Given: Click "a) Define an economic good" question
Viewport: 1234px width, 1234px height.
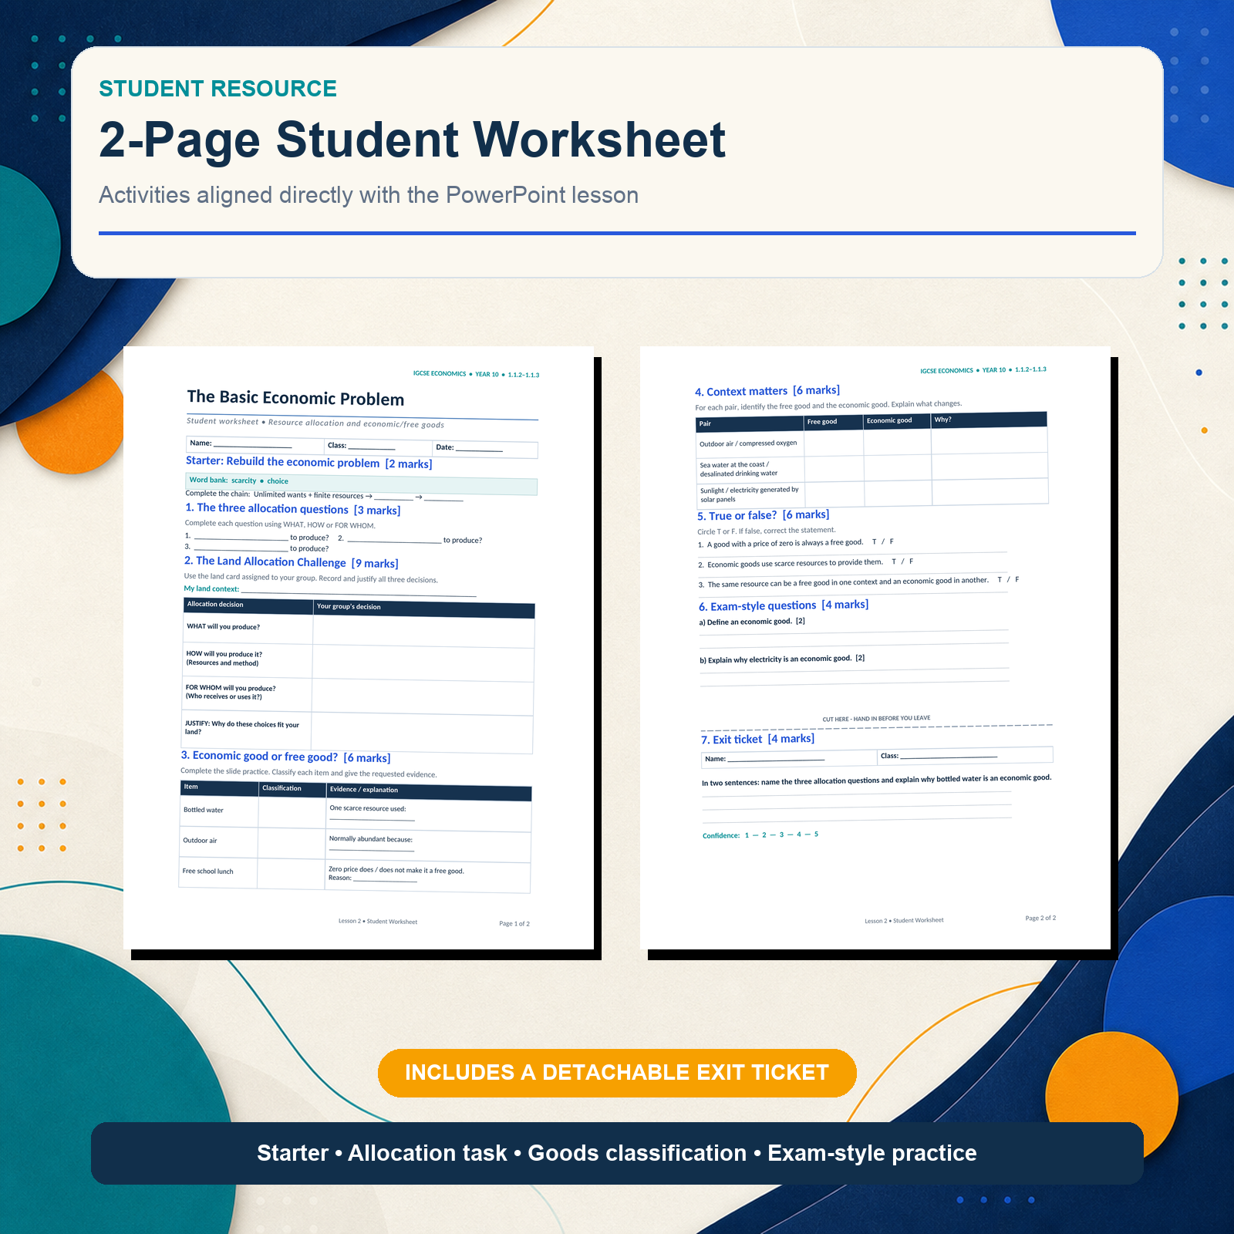Looking at the screenshot, I should pos(752,622).
